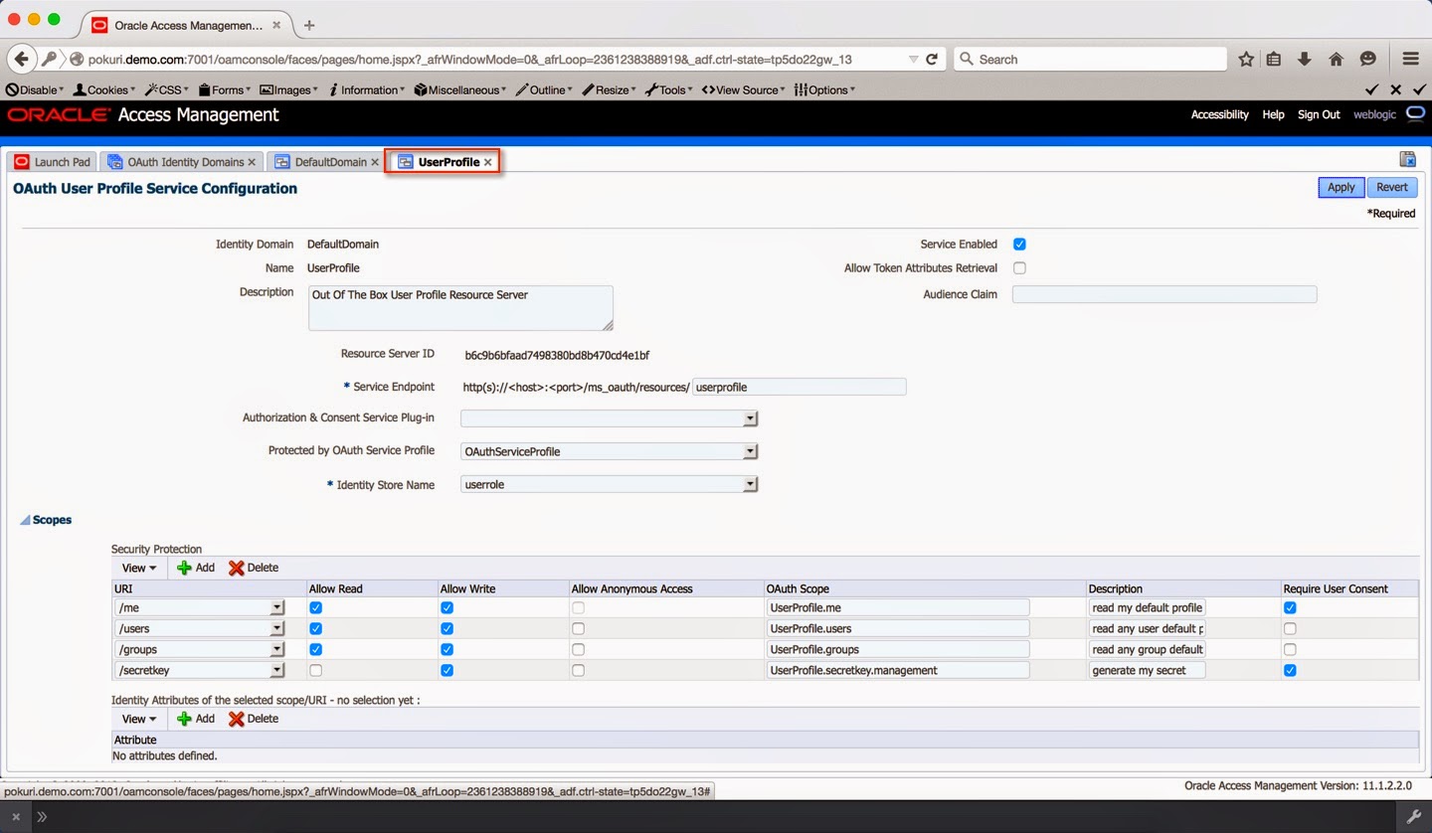Click the green Add icon under Security Protection
The height and width of the screenshot is (833, 1432).
click(184, 568)
